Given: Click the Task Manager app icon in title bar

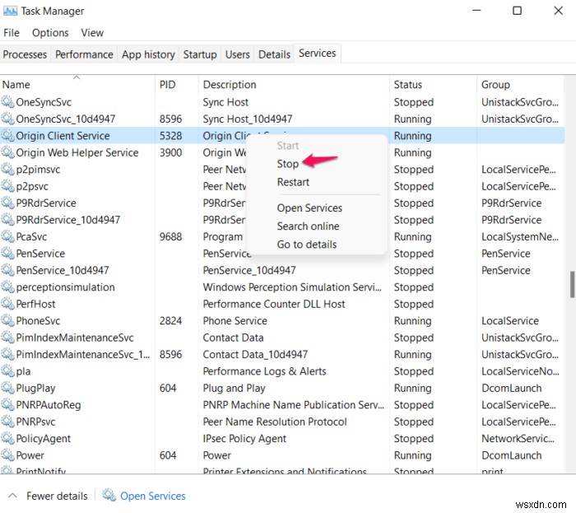Looking at the screenshot, I should tap(10, 11).
